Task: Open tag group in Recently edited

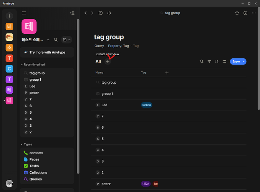Action: pos(47,73)
